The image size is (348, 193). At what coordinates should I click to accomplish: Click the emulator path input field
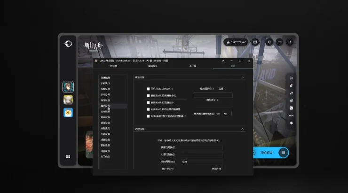pos(213,95)
